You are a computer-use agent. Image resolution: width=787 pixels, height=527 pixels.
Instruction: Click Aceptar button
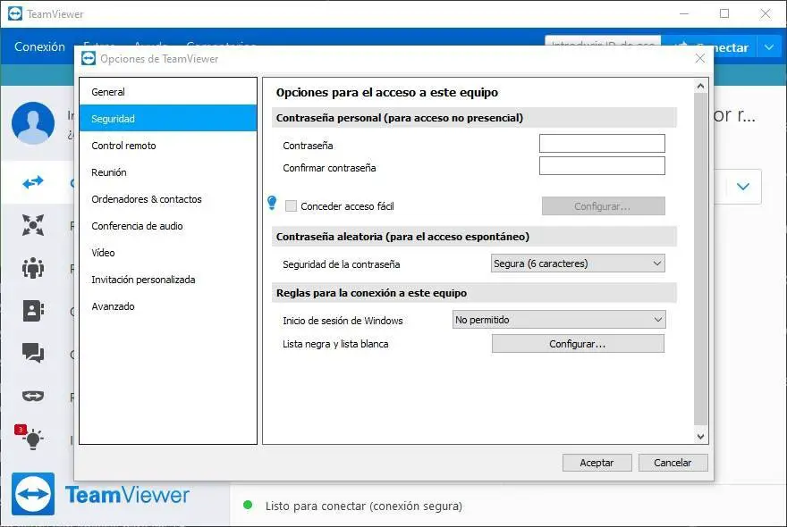point(597,463)
